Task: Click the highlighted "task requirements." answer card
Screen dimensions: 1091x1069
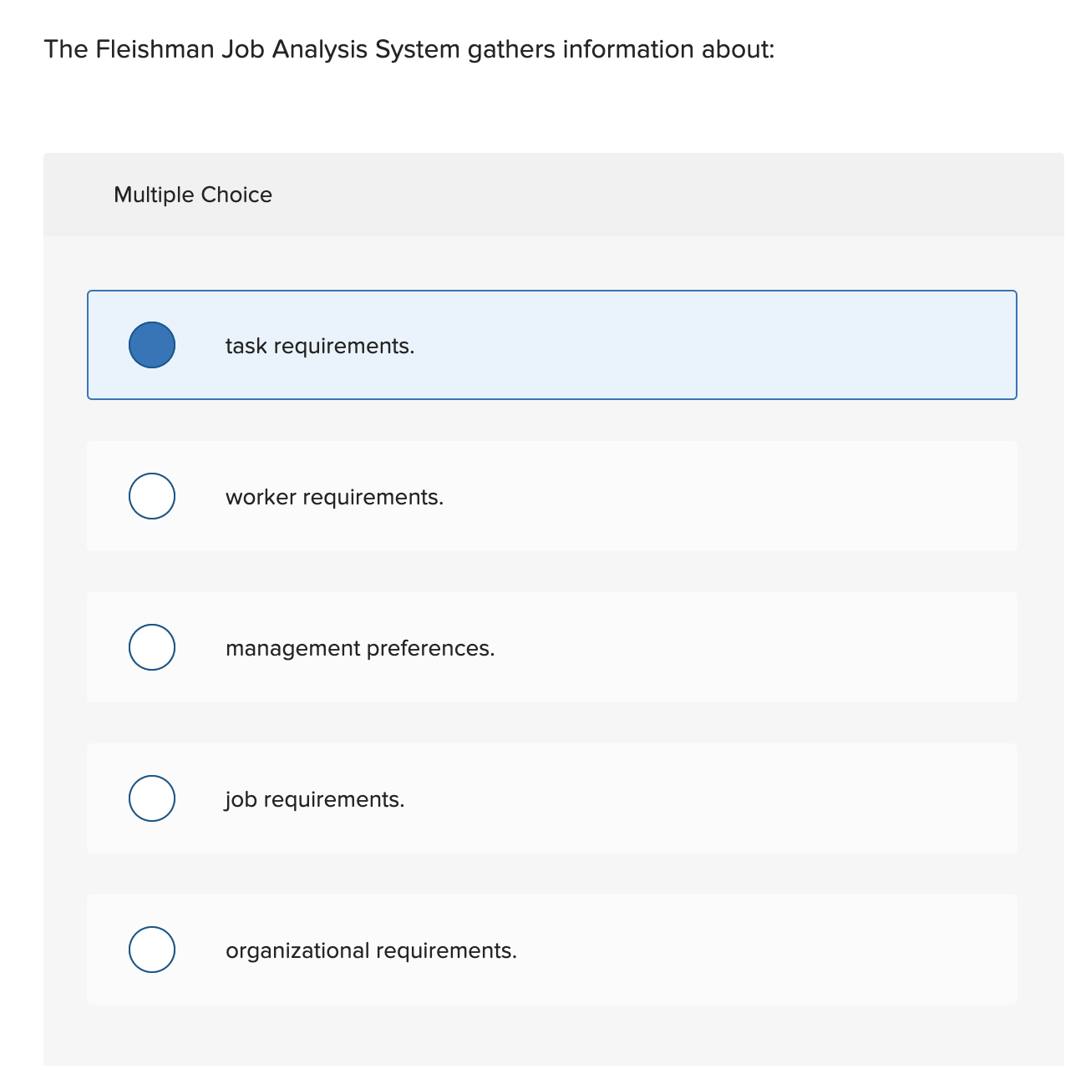Action: click(551, 344)
